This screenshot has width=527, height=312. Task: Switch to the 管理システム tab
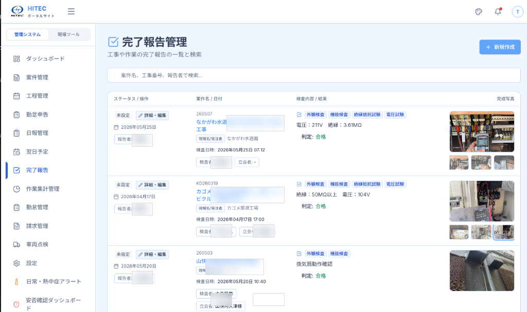click(28, 34)
